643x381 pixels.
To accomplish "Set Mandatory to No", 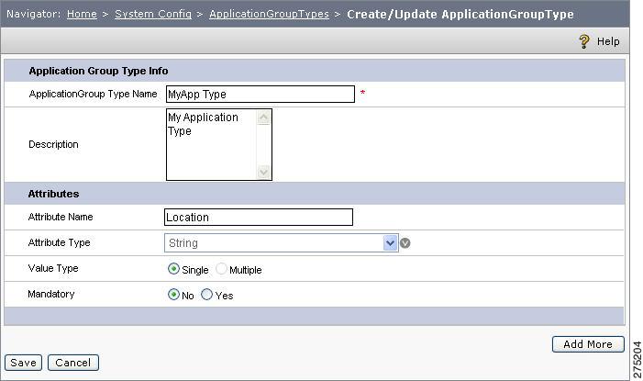I will [x=173, y=295].
